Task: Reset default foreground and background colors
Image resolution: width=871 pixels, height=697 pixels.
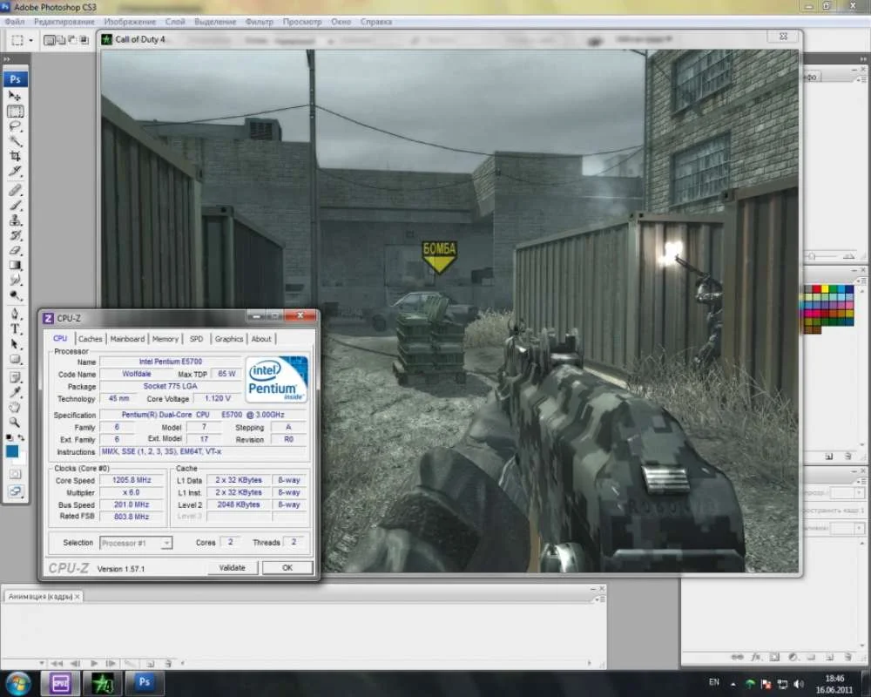Action: pyautogui.click(x=10, y=438)
